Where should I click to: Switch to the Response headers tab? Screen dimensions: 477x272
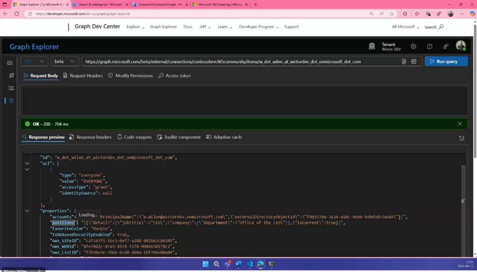91,137
